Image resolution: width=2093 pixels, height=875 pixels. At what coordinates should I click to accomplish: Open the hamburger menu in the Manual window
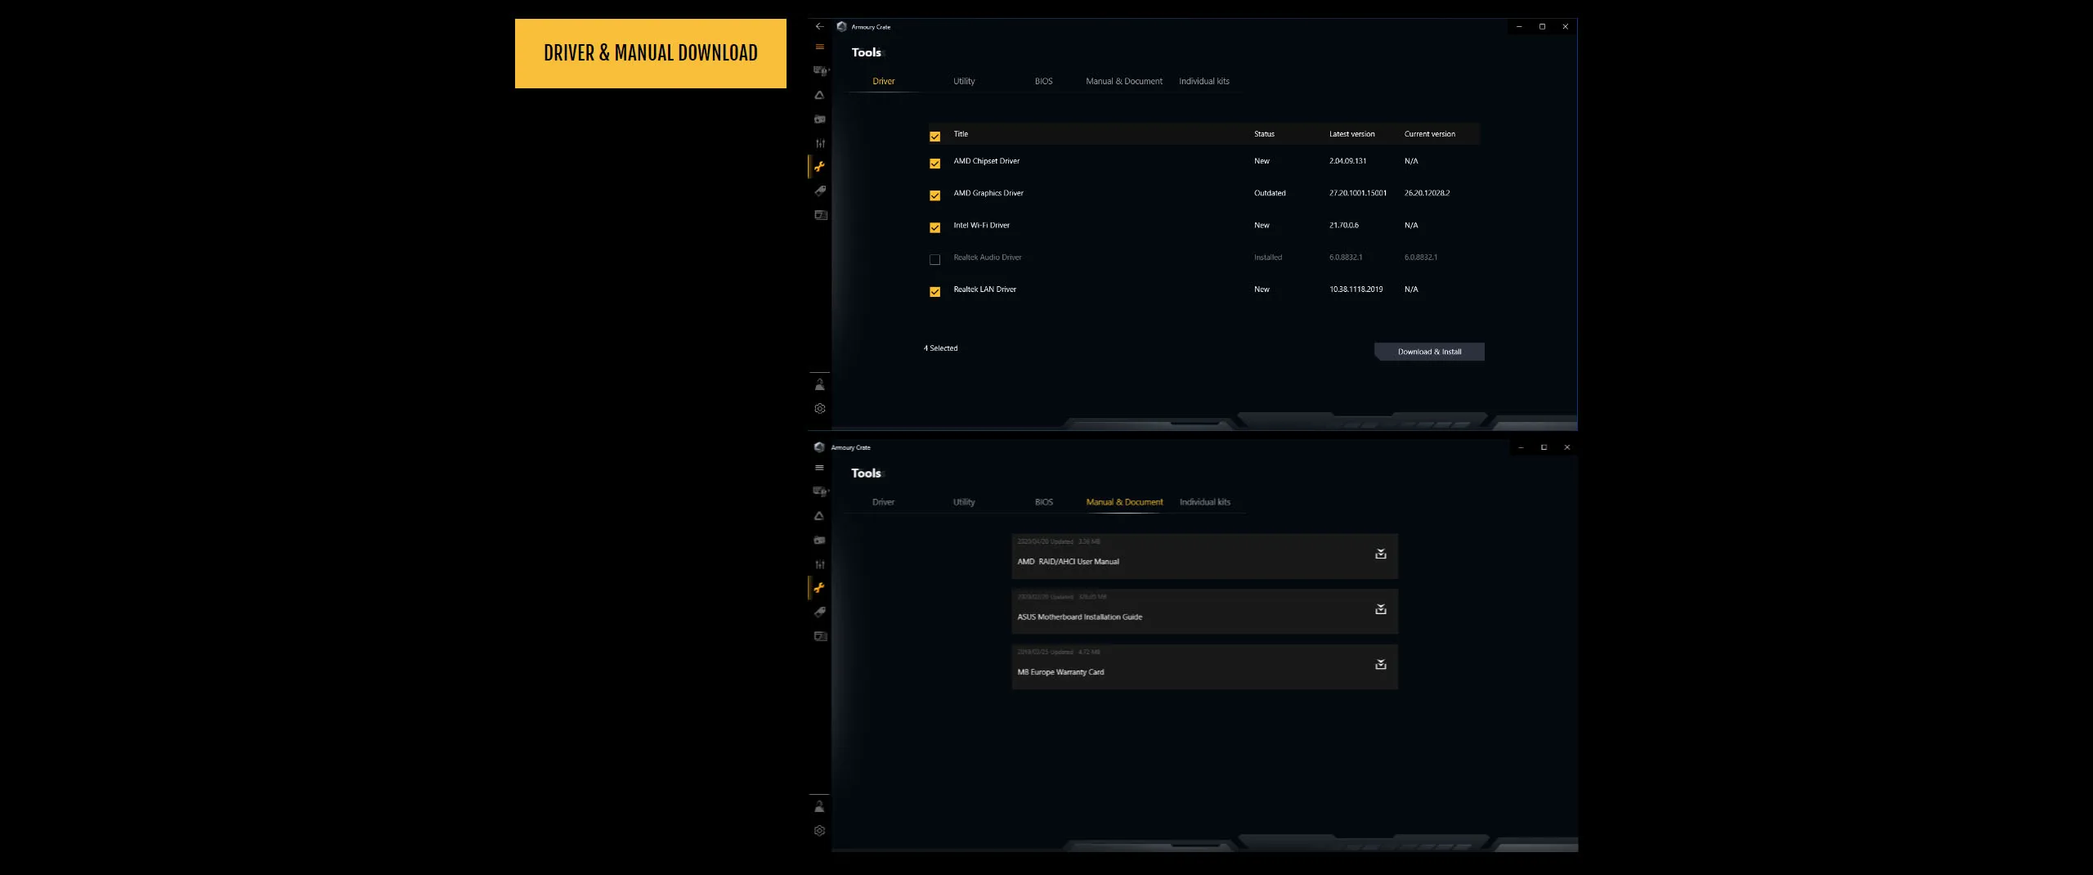click(819, 468)
